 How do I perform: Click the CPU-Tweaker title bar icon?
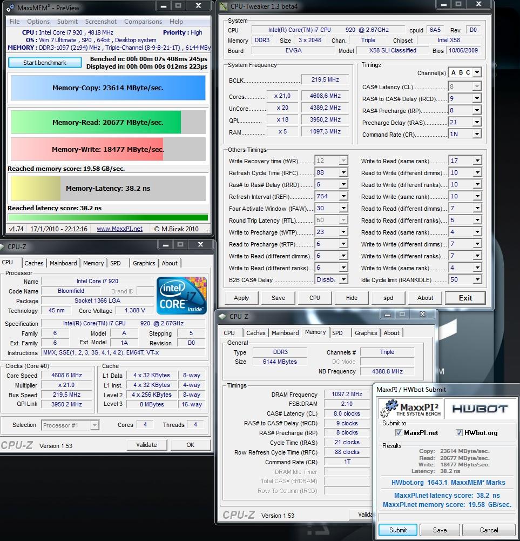pyautogui.click(x=224, y=6)
